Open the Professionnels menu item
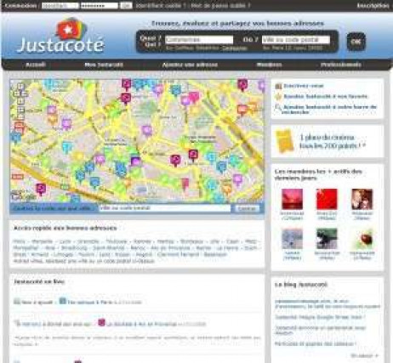 [341, 65]
